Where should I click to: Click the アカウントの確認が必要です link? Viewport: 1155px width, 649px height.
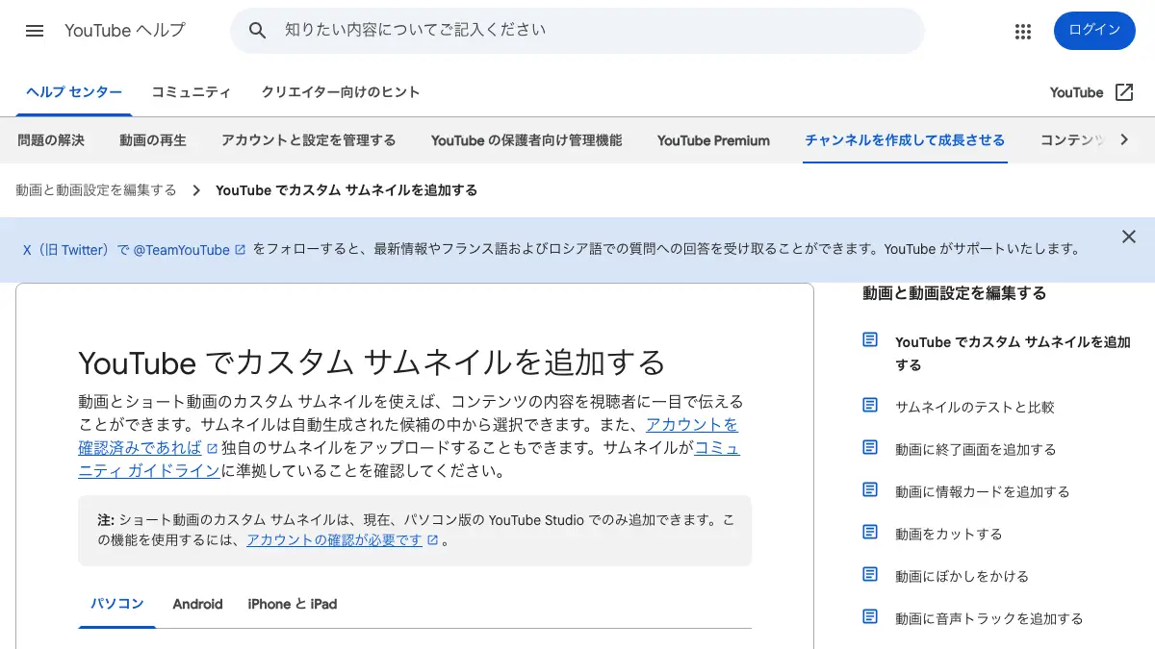(334, 540)
